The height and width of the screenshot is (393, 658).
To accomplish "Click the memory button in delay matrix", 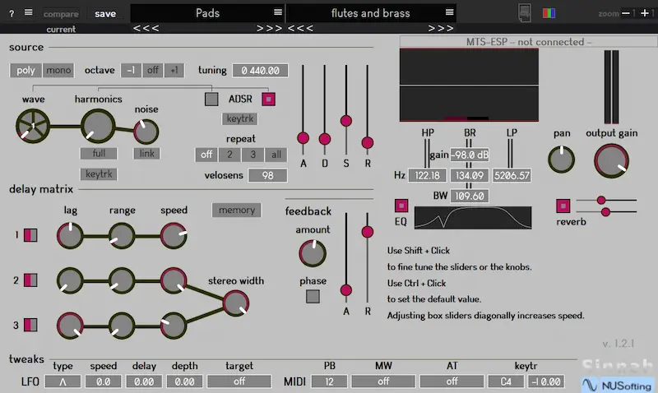I will click(x=237, y=210).
